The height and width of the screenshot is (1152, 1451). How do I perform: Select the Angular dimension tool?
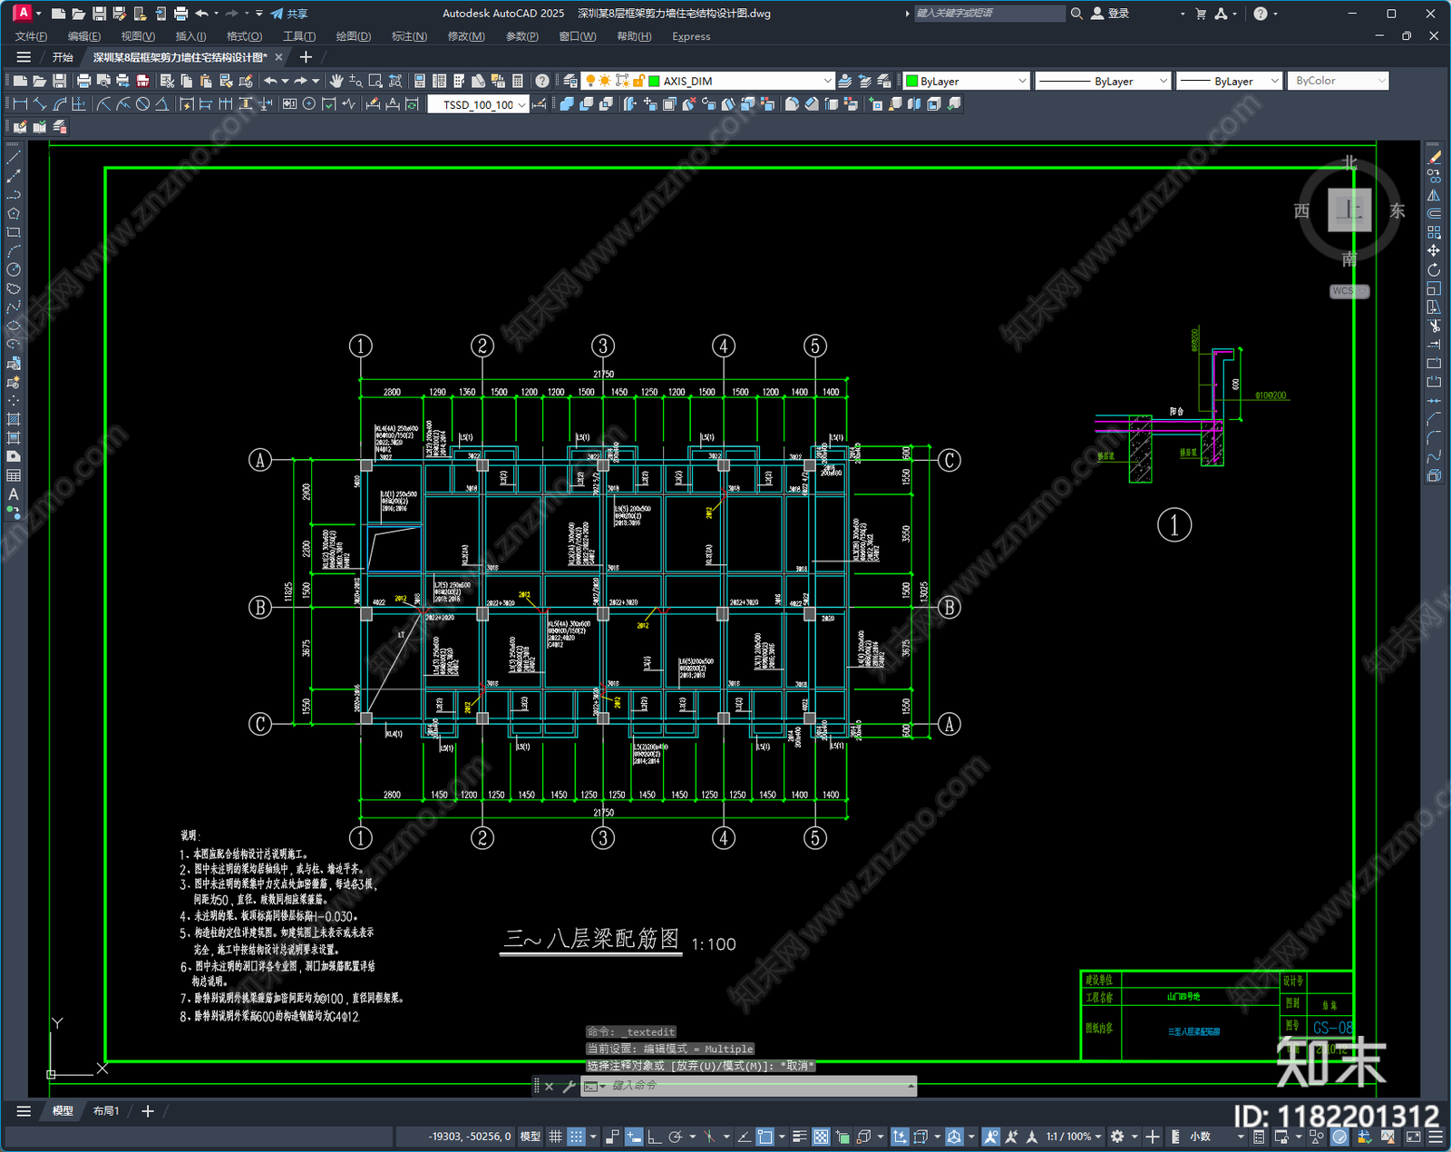tap(161, 104)
